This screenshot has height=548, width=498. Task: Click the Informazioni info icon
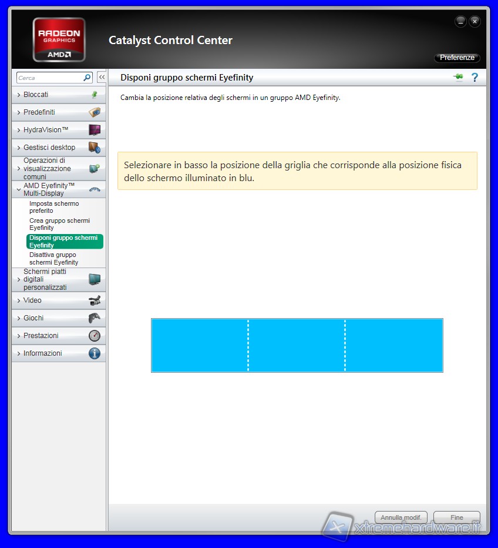click(x=94, y=353)
